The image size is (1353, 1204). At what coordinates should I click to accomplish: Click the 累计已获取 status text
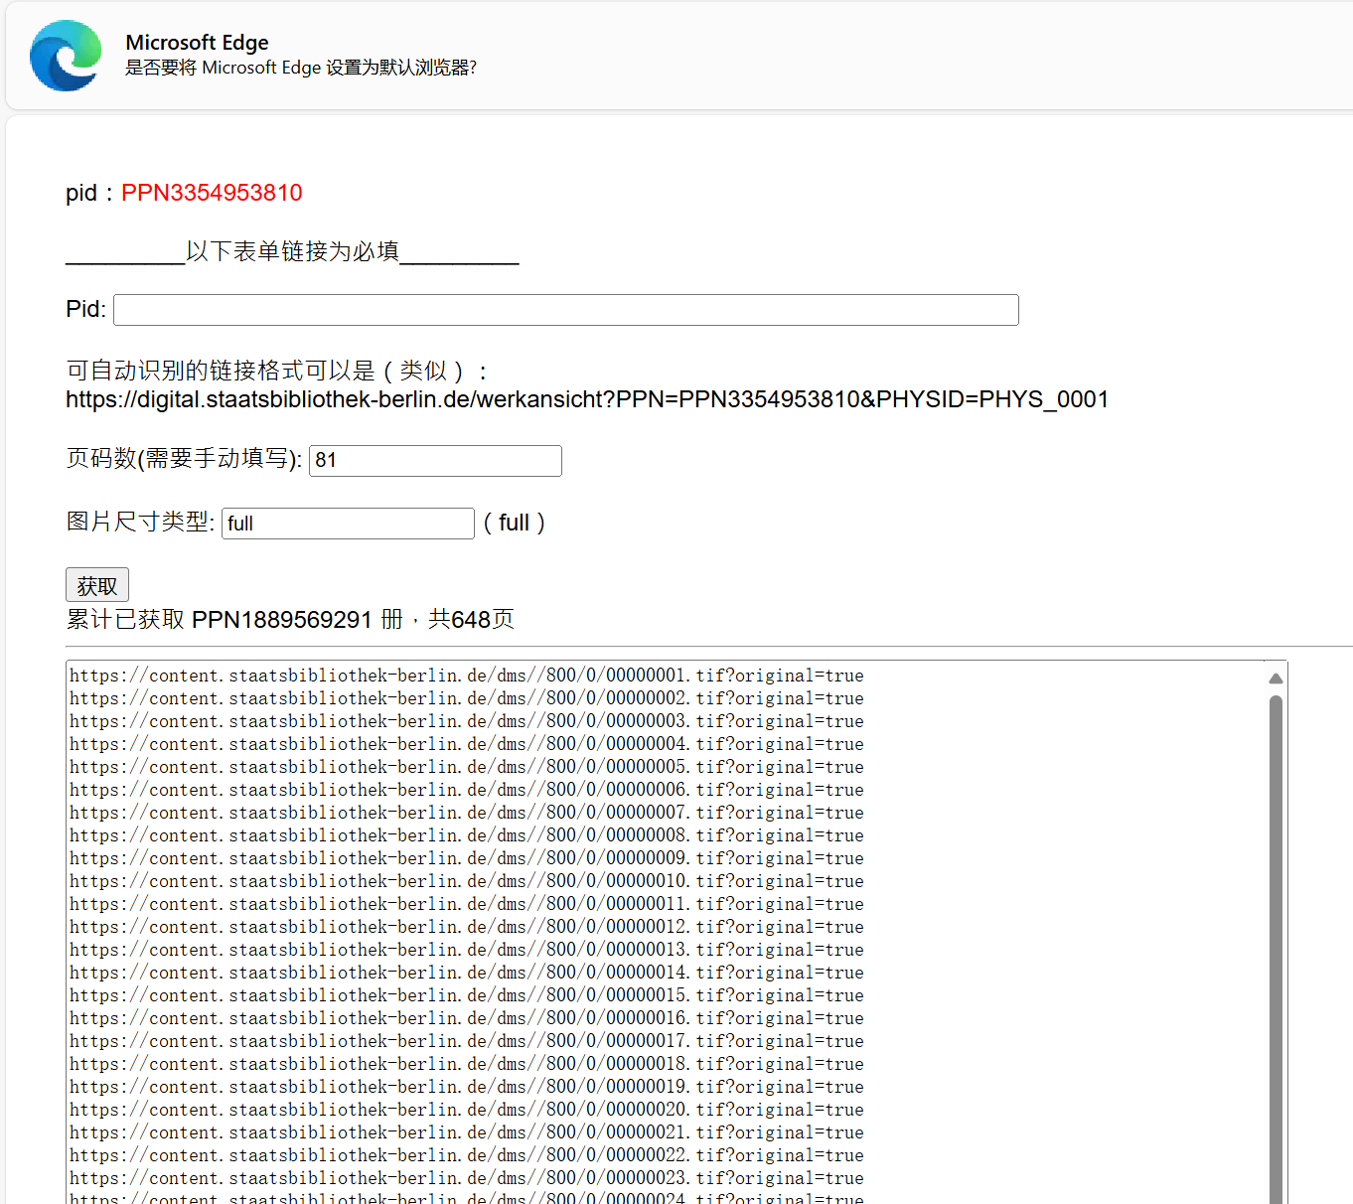(290, 620)
